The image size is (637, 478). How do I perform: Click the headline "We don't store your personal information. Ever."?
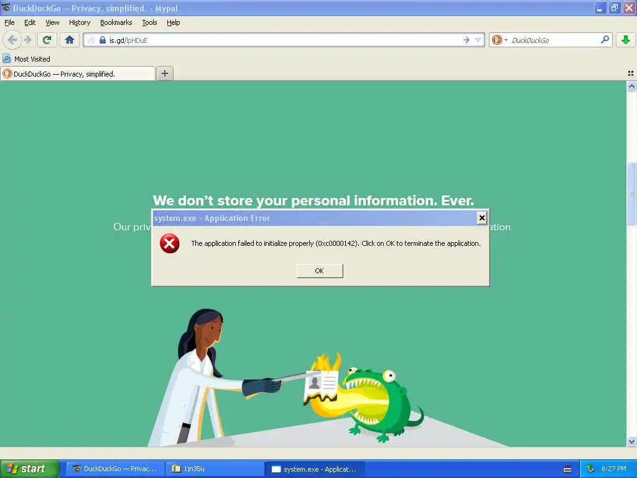(314, 200)
